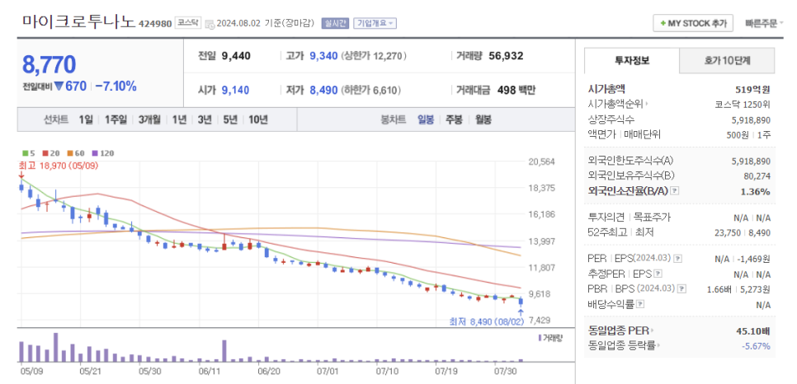Click the 시가총액 label

pos(607,89)
